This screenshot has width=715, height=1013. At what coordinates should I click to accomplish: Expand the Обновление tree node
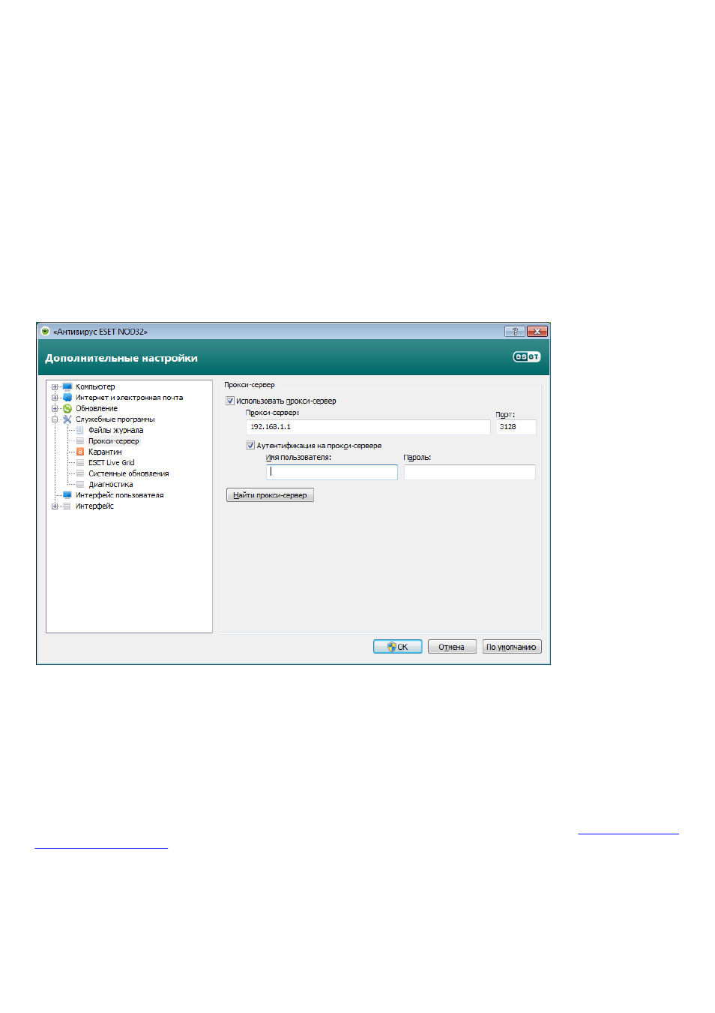[55, 409]
